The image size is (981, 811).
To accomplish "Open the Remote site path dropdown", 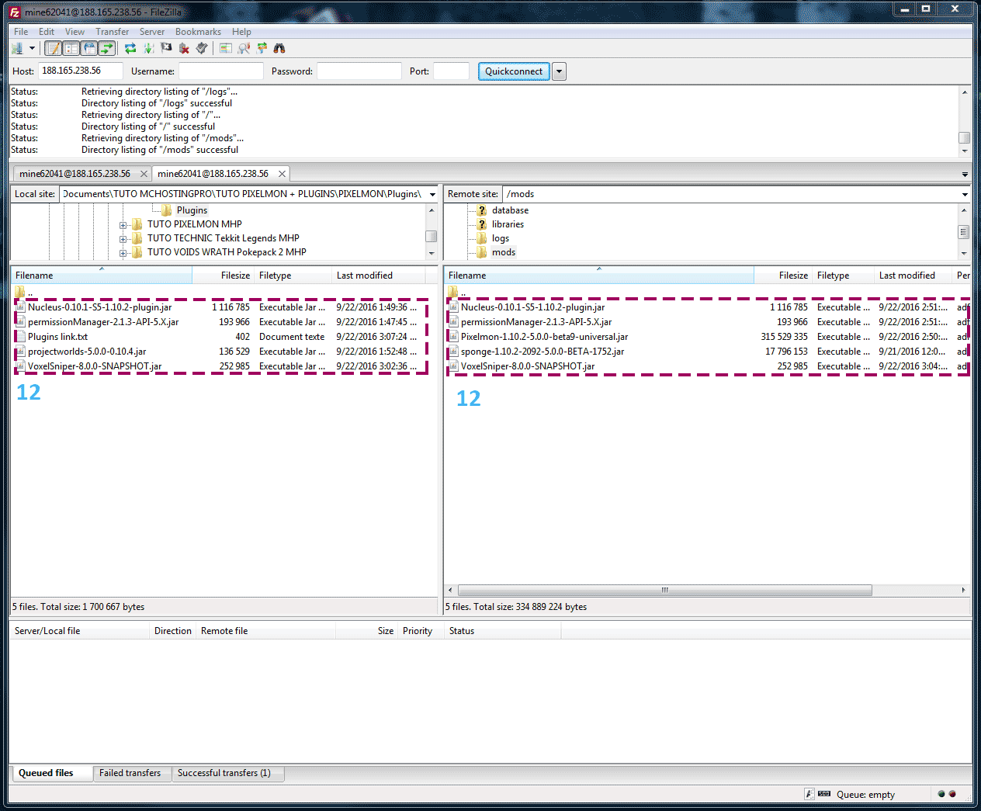I will 965,195.
